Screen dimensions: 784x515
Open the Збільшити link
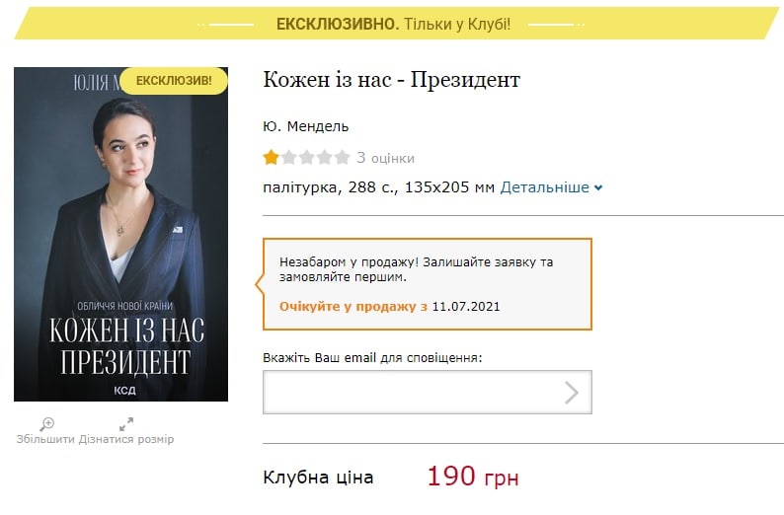(x=45, y=439)
